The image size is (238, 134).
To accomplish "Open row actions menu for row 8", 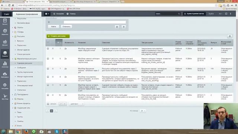I will pos(53,77).
